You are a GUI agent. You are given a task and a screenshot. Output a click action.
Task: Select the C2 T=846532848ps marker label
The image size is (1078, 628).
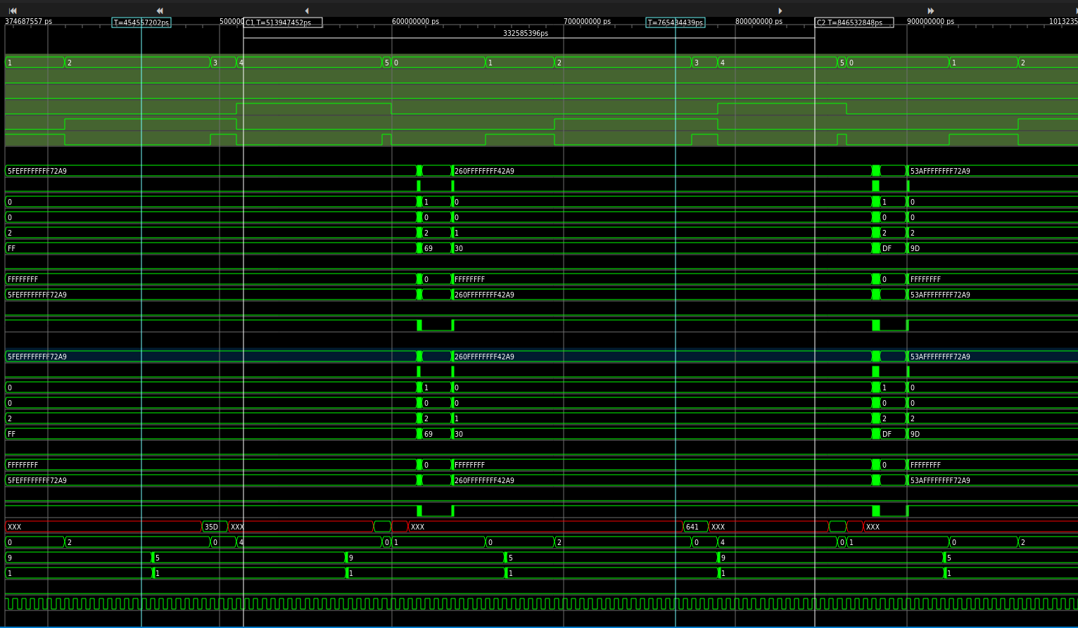854,22
